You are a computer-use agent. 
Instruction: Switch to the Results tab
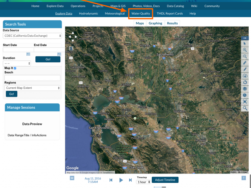pos(172,23)
